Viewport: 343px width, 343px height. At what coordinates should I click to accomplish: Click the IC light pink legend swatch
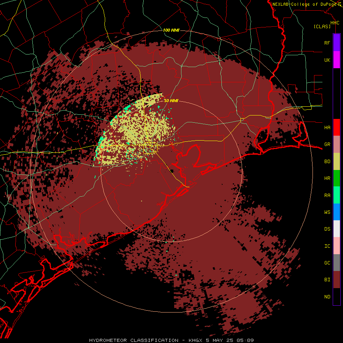click(x=337, y=246)
